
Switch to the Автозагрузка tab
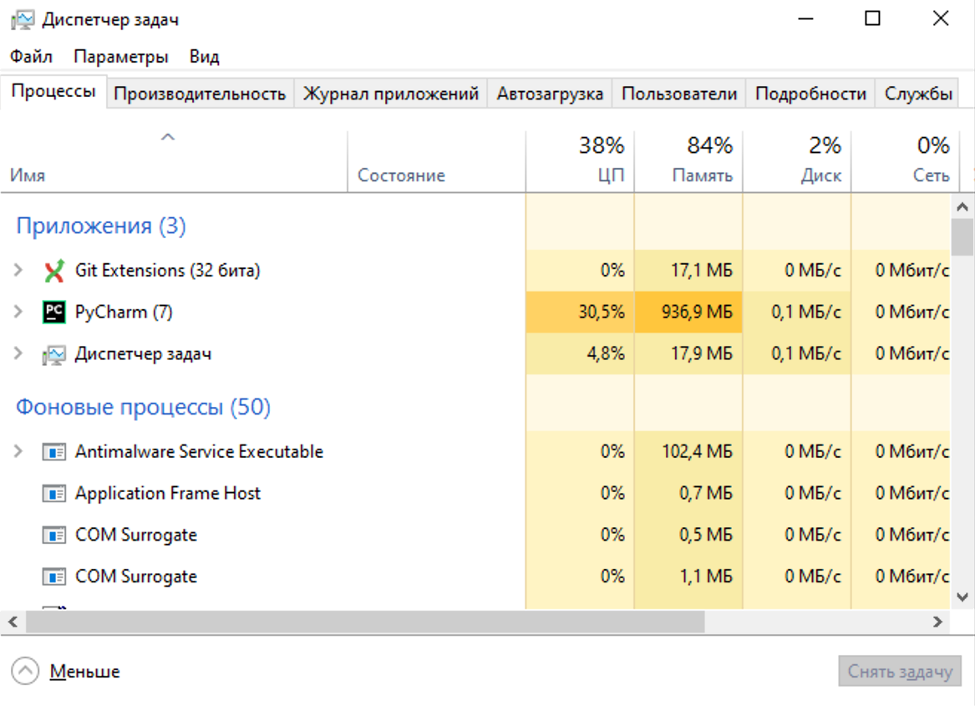pos(550,94)
